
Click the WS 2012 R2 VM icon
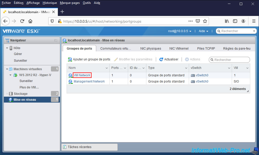(15, 75)
